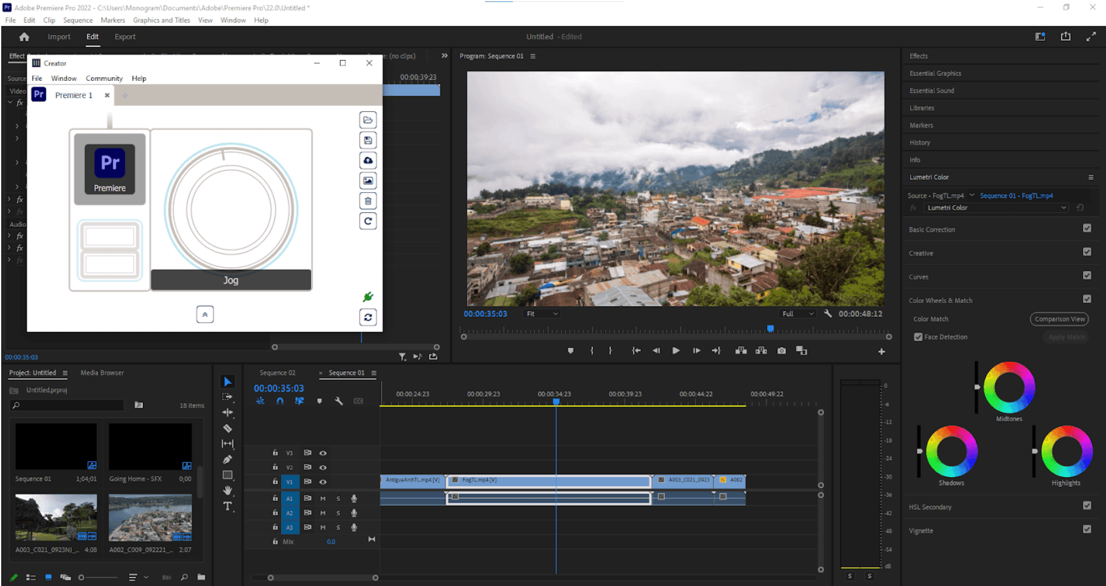Mute audio track A1
The width and height of the screenshot is (1106, 586).
(x=323, y=498)
